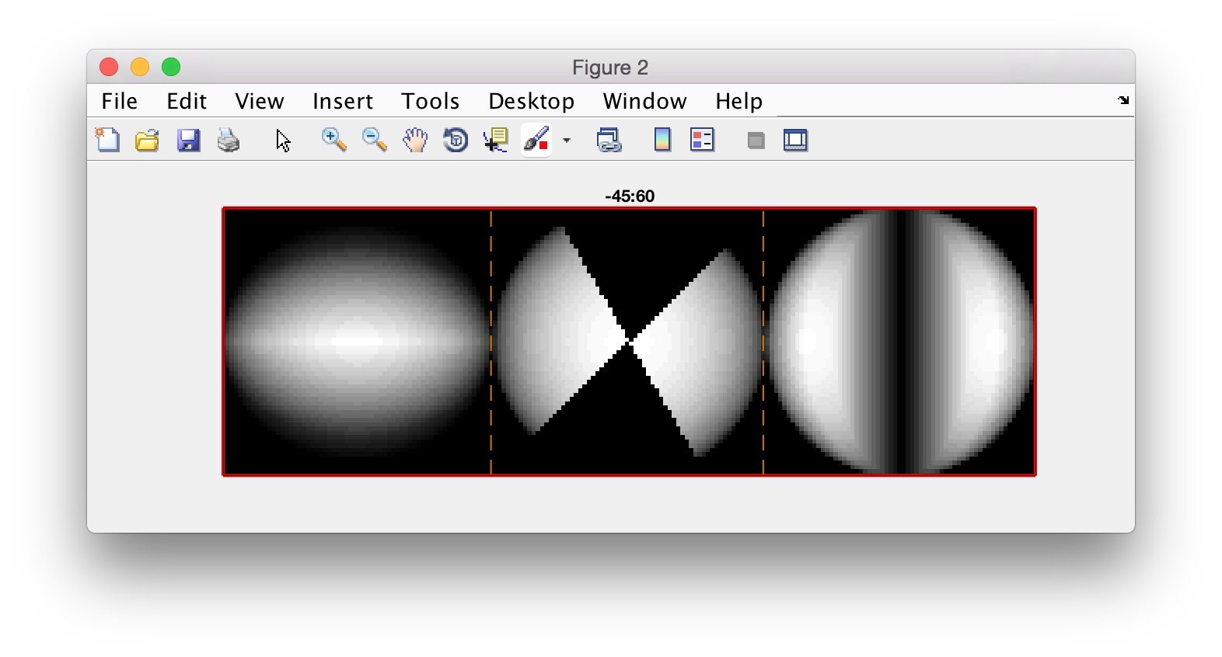1222x657 pixels.
Task: Toggle the Edit Plot arrow tool
Action: click(x=283, y=141)
